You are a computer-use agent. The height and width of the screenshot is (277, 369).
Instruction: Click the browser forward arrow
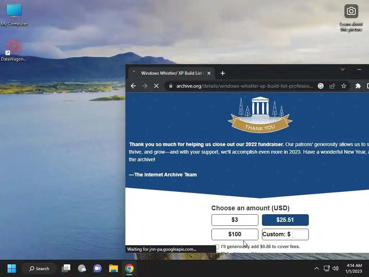pyautogui.click(x=145, y=86)
